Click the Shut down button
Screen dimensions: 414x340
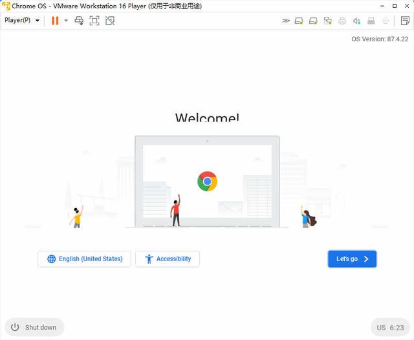(x=34, y=327)
